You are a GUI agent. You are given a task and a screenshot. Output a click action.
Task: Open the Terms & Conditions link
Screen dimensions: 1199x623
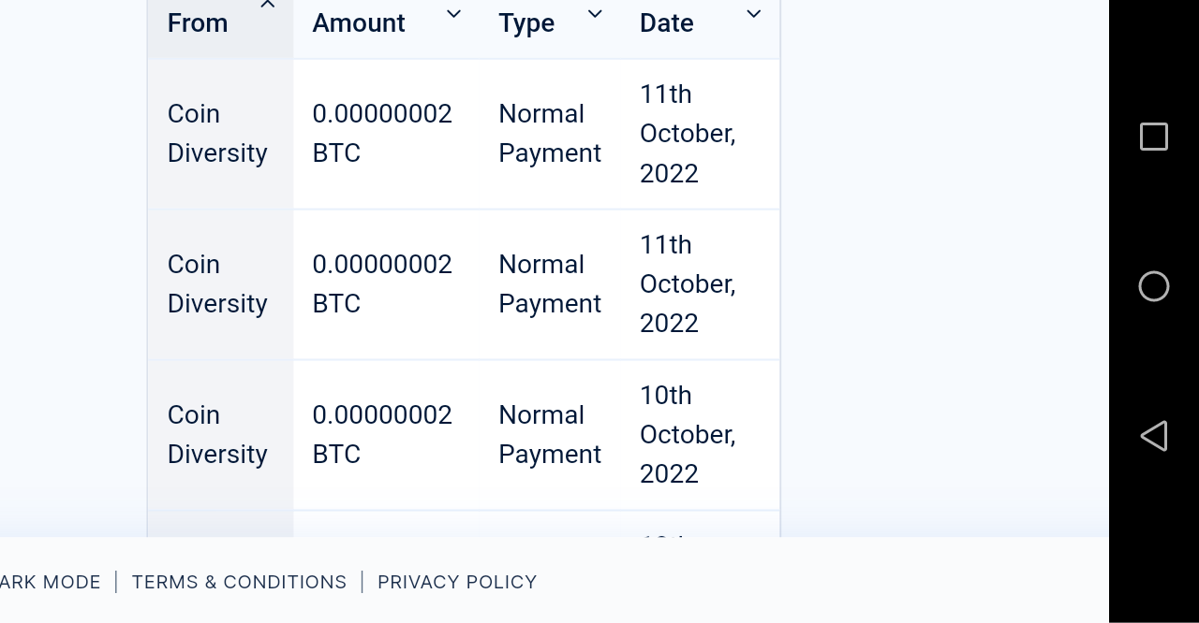pos(239,582)
